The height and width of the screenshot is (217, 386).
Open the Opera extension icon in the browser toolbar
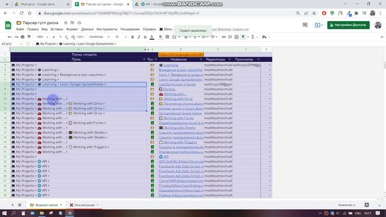pyautogui.click(x=324, y=13)
